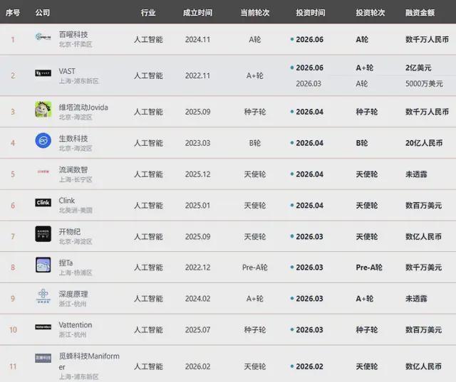456x382 pixels.
Task: Open the 开物纪 black square logo
Action: (x=43, y=233)
